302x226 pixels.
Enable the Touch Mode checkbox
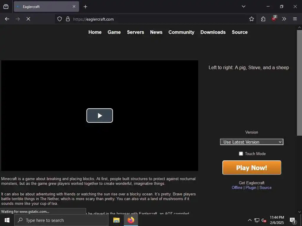[x=241, y=154]
